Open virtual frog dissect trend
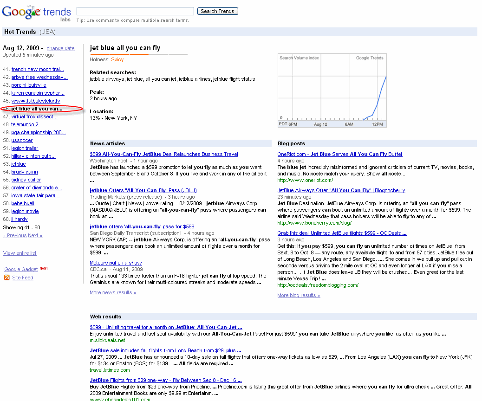Screen dimensions: 482x401 coord(34,116)
